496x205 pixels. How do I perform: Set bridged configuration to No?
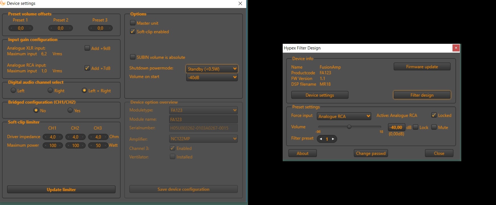(36, 110)
